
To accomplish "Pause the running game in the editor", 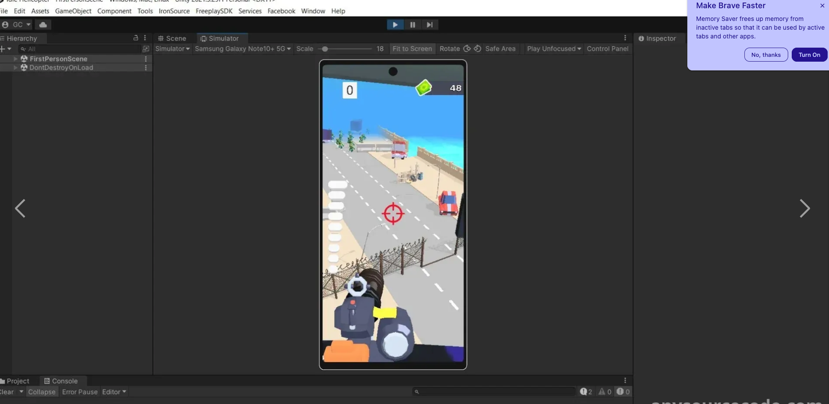I will 412,24.
